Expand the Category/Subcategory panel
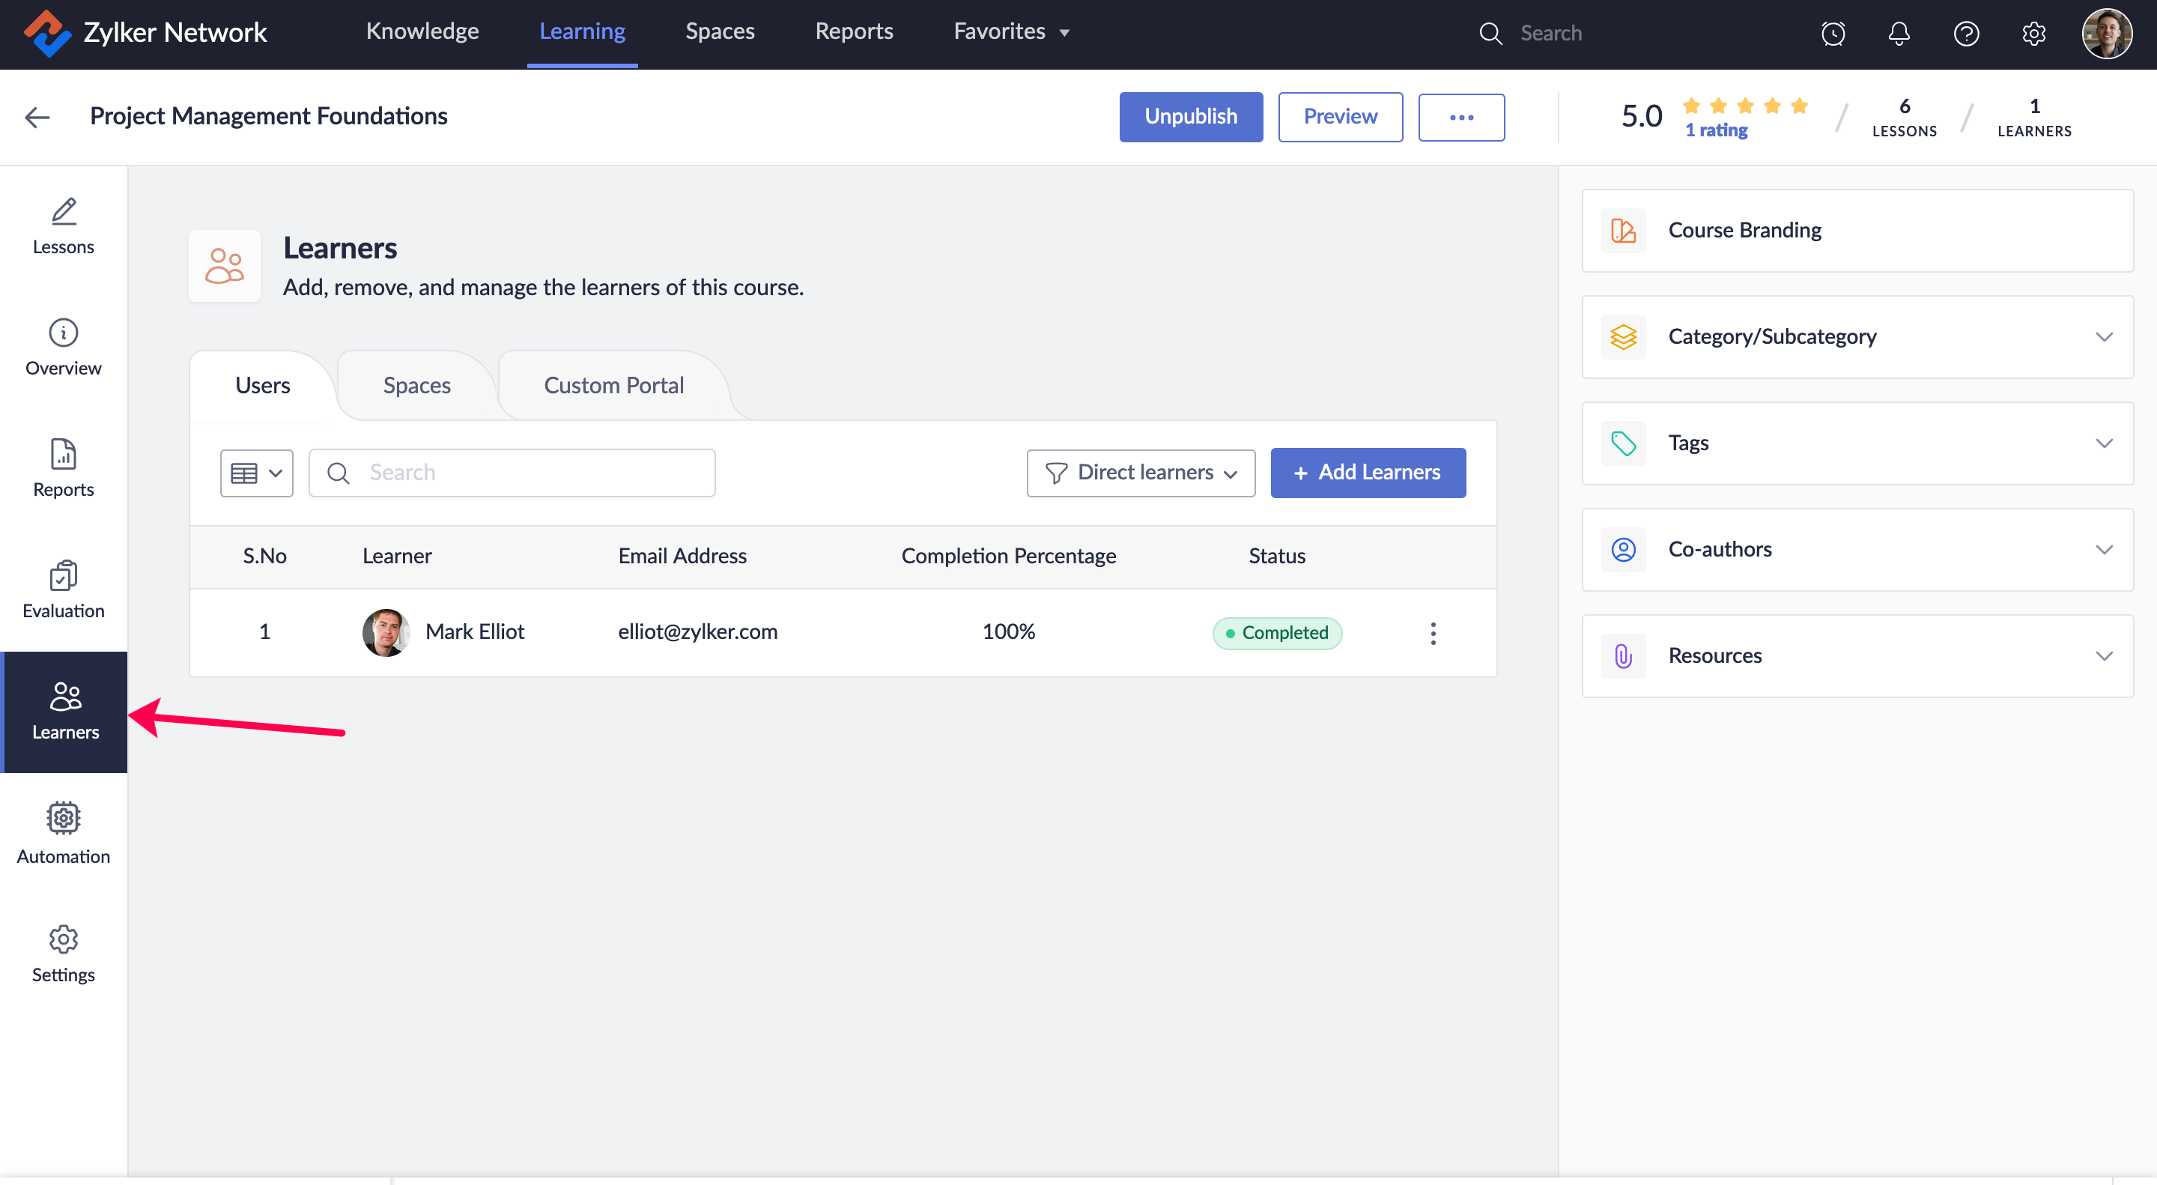 [1857, 336]
